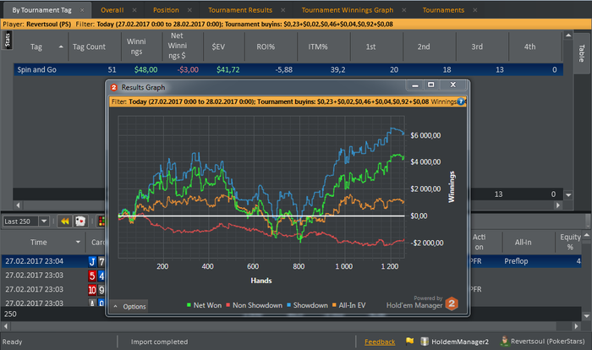The width and height of the screenshot is (592, 350).
Task: Toggle Net Won legend entry
Action: point(205,305)
